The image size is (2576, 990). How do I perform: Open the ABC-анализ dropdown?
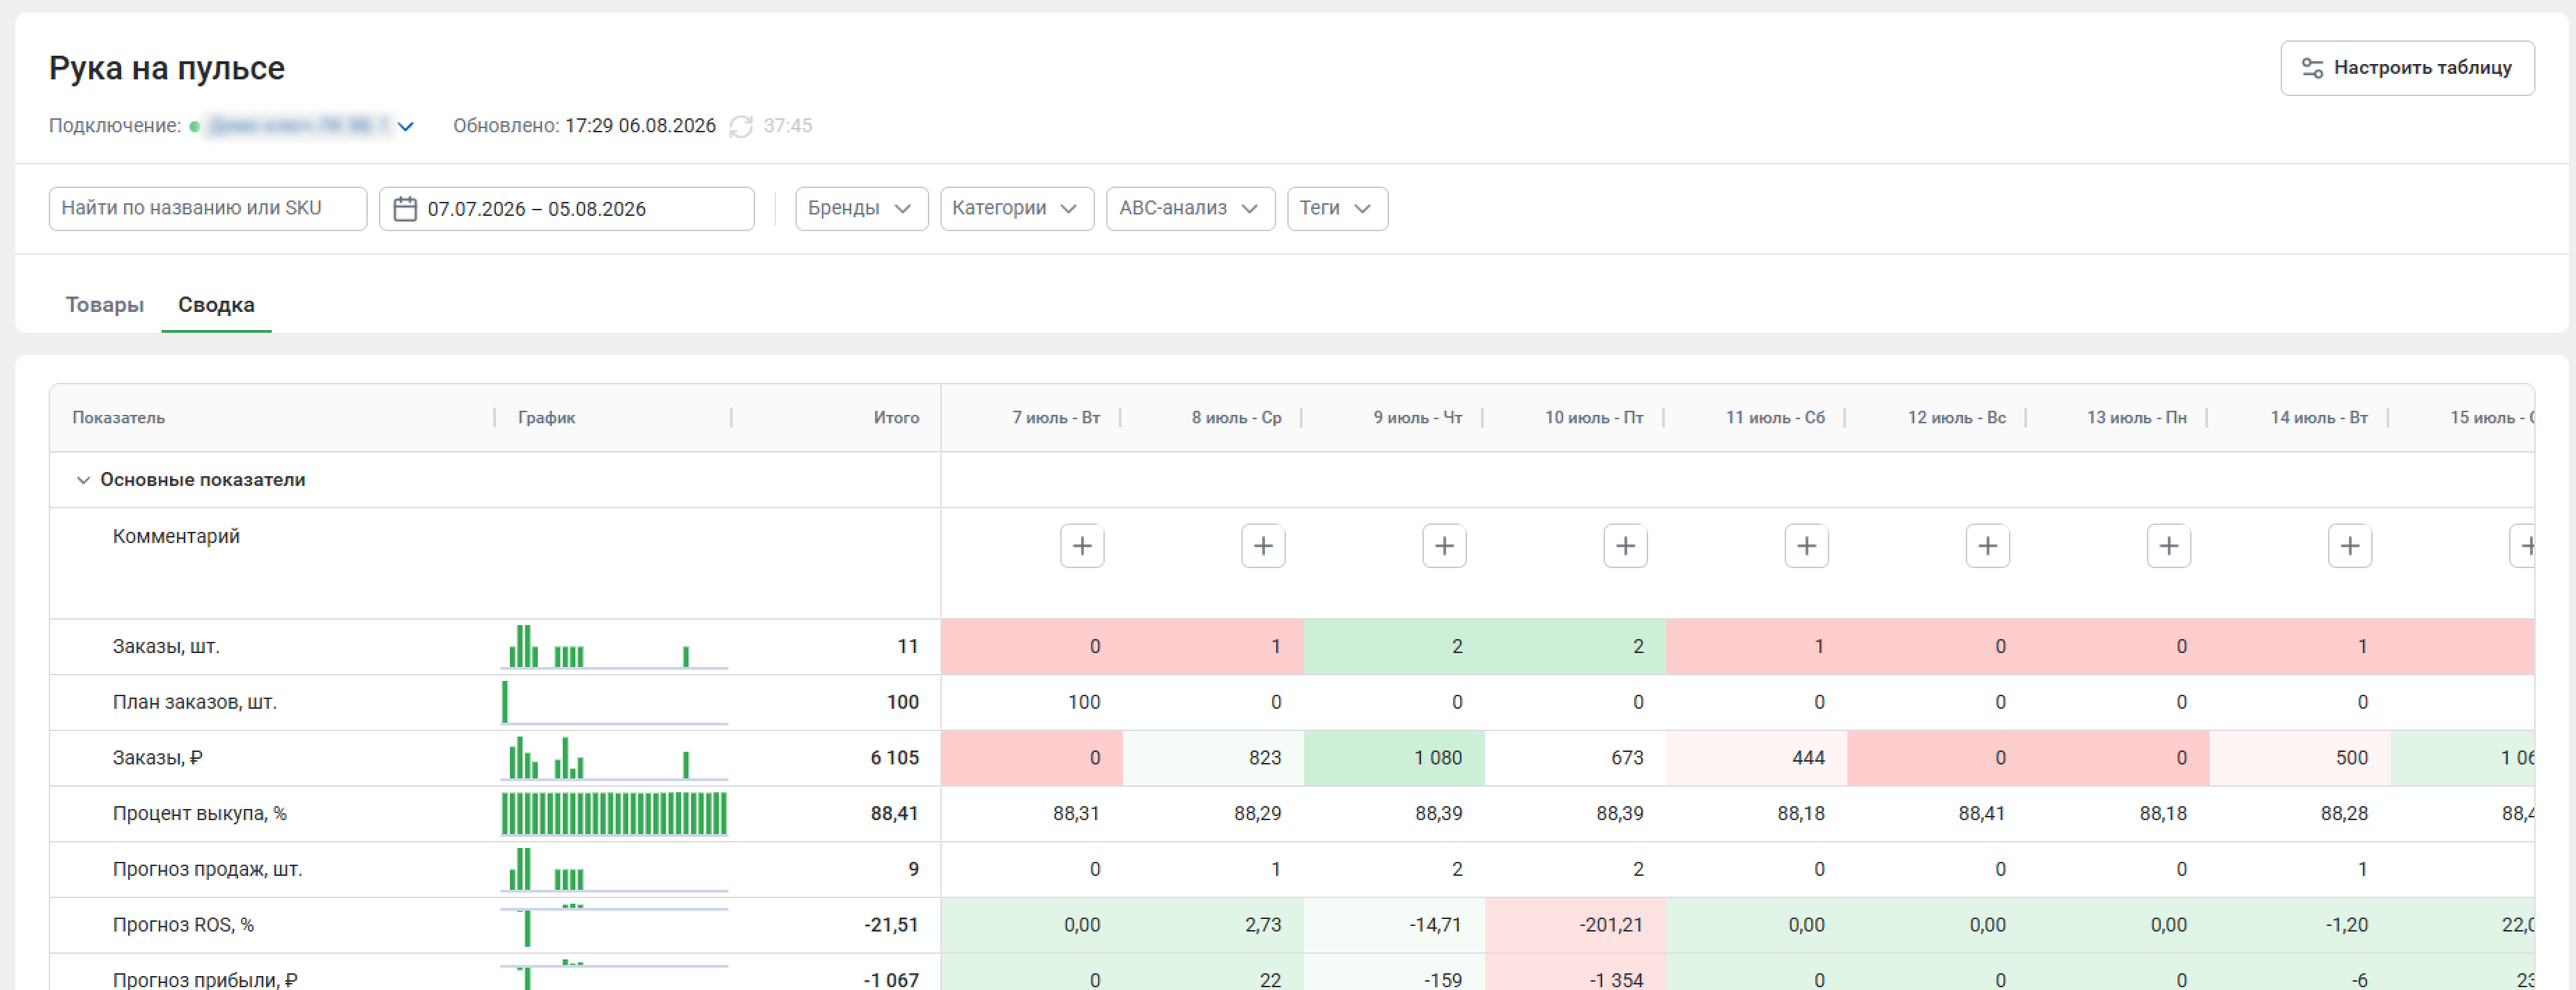pyautogui.click(x=1190, y=209)
